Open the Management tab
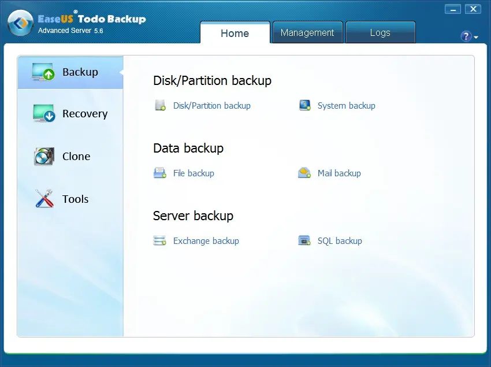Viewport: 491px width, 367px height. [x=307, y=32]
